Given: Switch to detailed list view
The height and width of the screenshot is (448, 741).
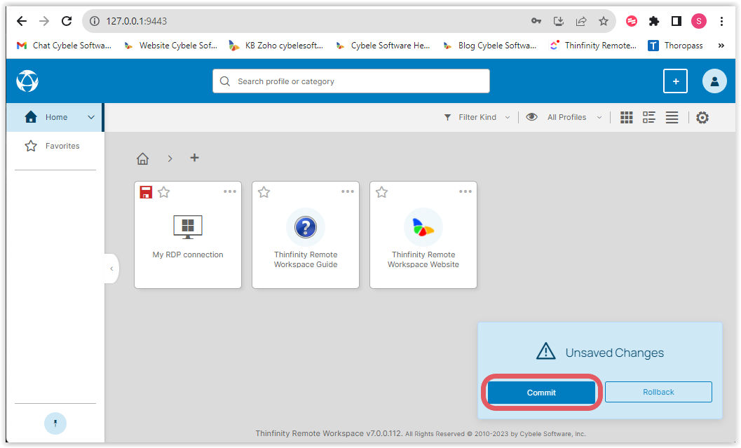Looking at the screenshot, I should (x=649, y=117).
